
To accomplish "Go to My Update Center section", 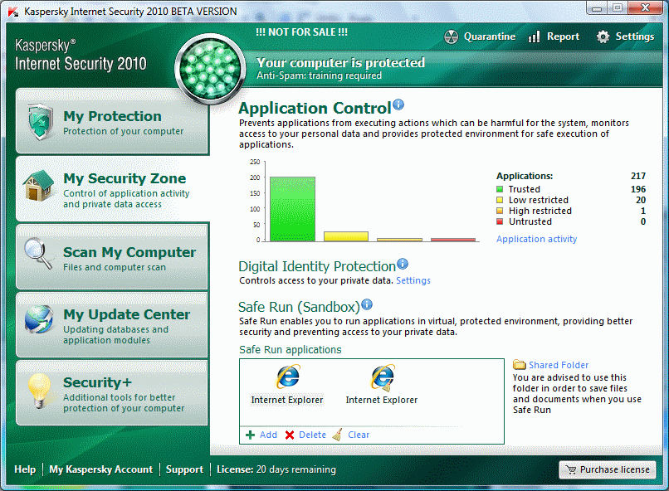I will [112, 325].
